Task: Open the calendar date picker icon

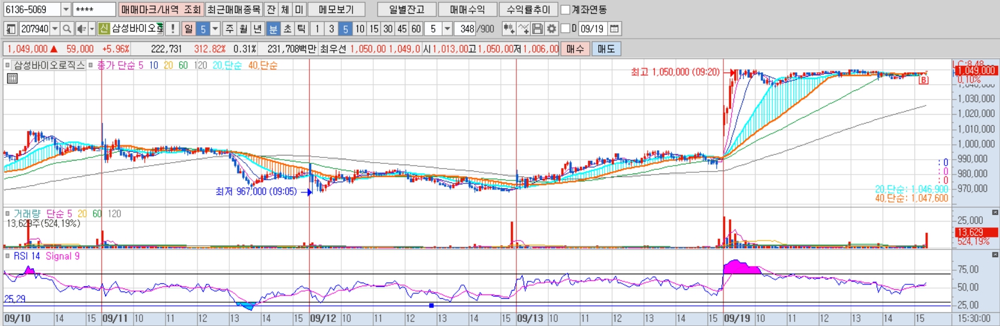Action: point(614,29)
